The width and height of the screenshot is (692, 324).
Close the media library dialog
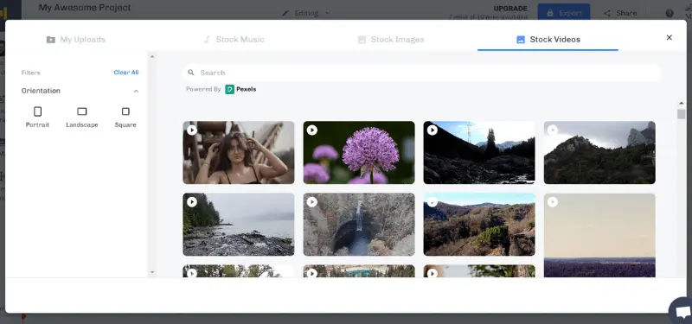click(x=669, y=37)
